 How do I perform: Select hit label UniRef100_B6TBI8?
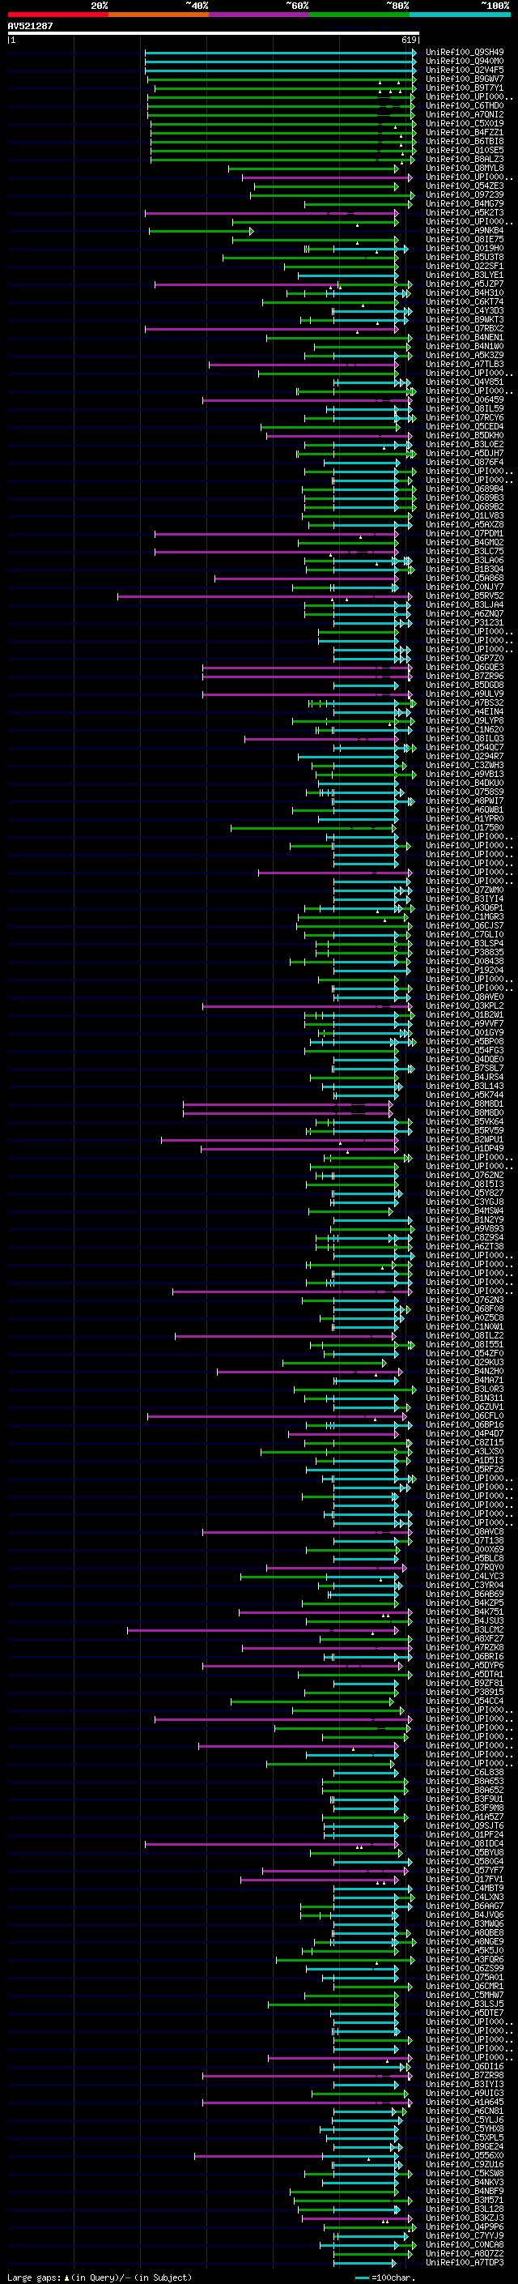pyautogui.click(x=465, y=141)
